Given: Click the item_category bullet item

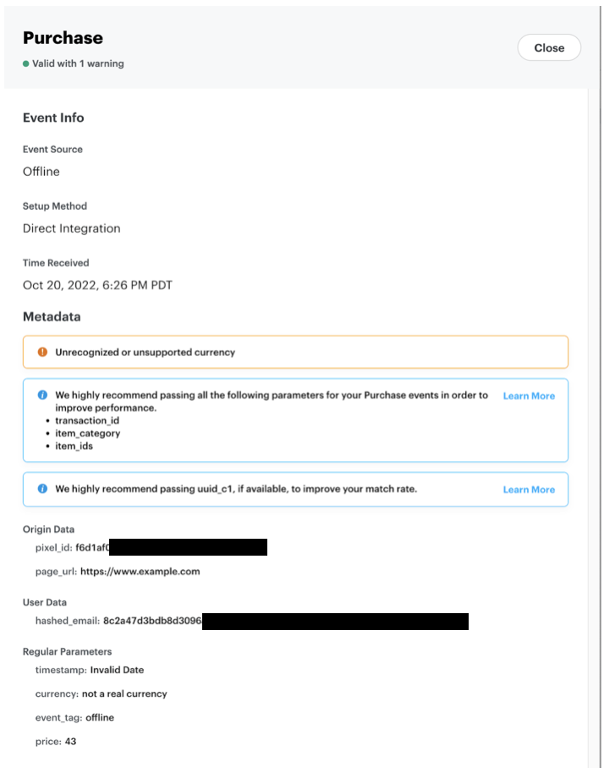Looking at the screenshot, I should click(x=88, y=433).
